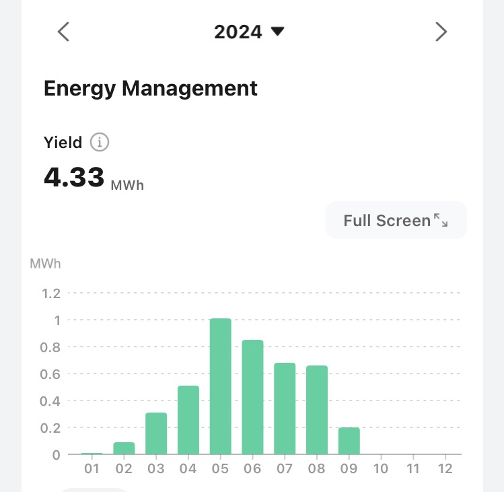Viewport: 504px width, 492px height.
Task: Tap the Energy Management heading
Action: 150,88
